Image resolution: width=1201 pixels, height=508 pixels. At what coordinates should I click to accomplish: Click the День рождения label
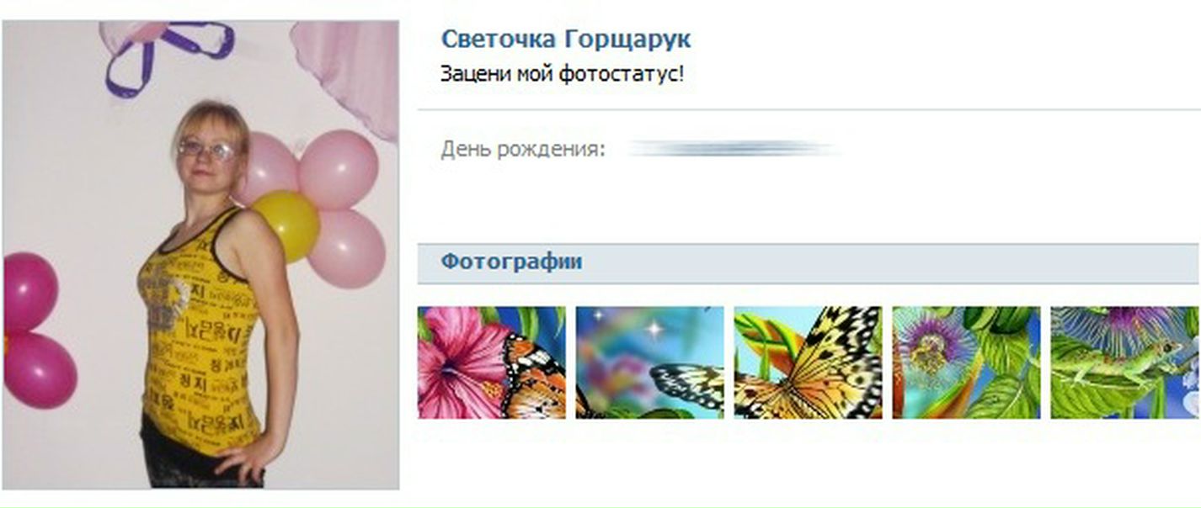point(522,151)
